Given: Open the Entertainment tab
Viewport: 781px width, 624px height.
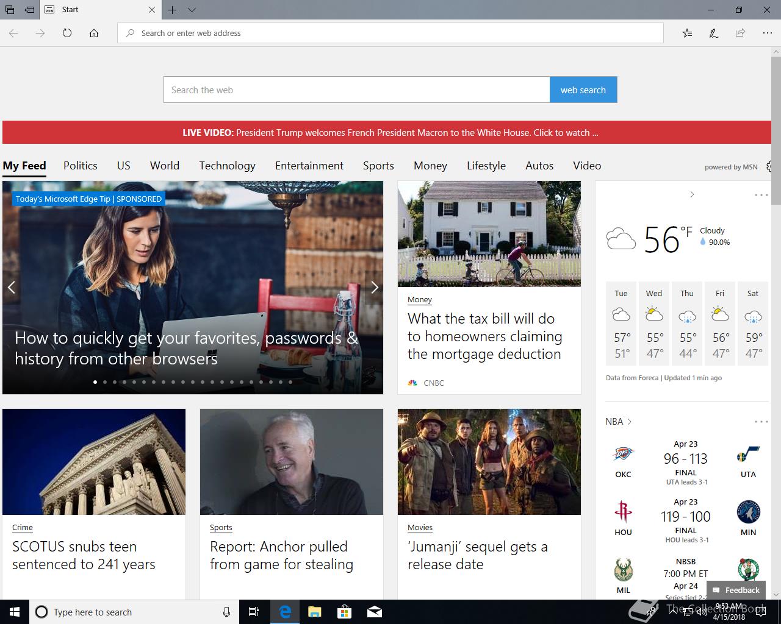Looking at the screenshot, I should point(309,166).
